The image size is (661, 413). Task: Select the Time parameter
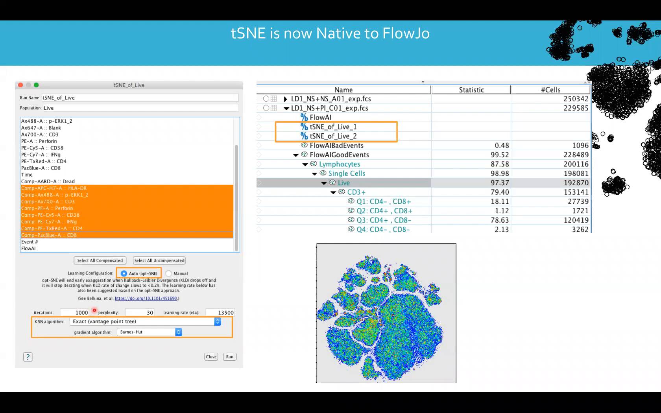click(x=127, y=175)
